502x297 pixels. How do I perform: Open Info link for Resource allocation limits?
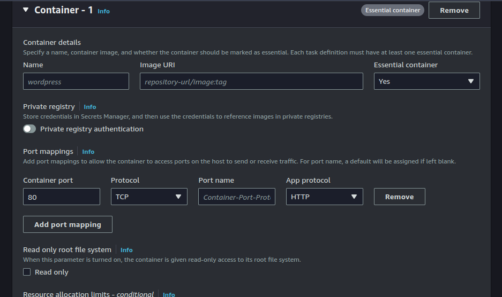pos(169,294)
